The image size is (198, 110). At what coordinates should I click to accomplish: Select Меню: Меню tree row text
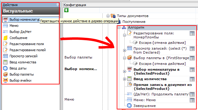click(x=145, y=100)
